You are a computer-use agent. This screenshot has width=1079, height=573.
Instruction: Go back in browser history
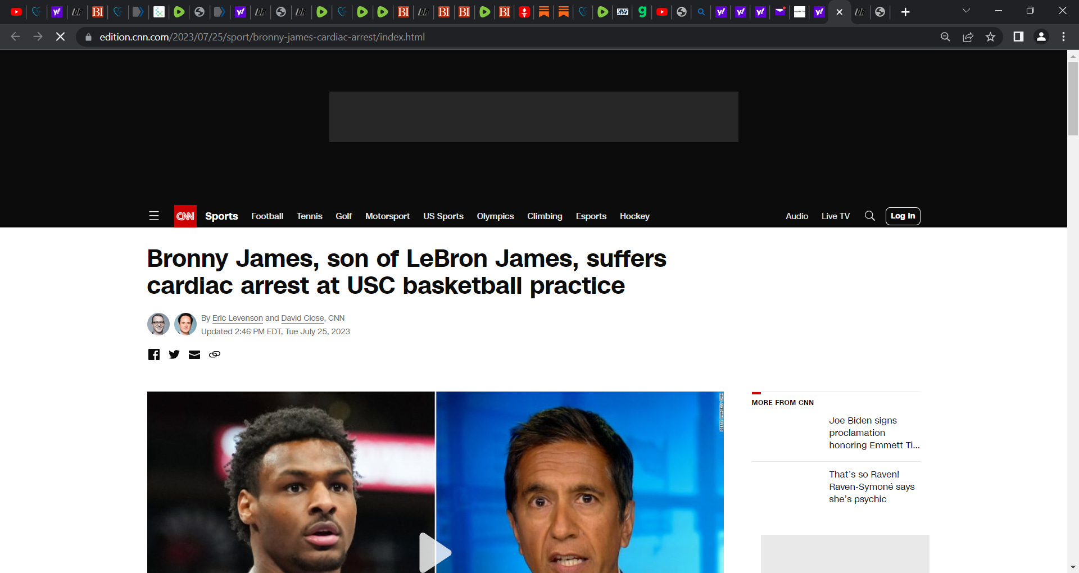pyautogui.click(x=16, y=37)
